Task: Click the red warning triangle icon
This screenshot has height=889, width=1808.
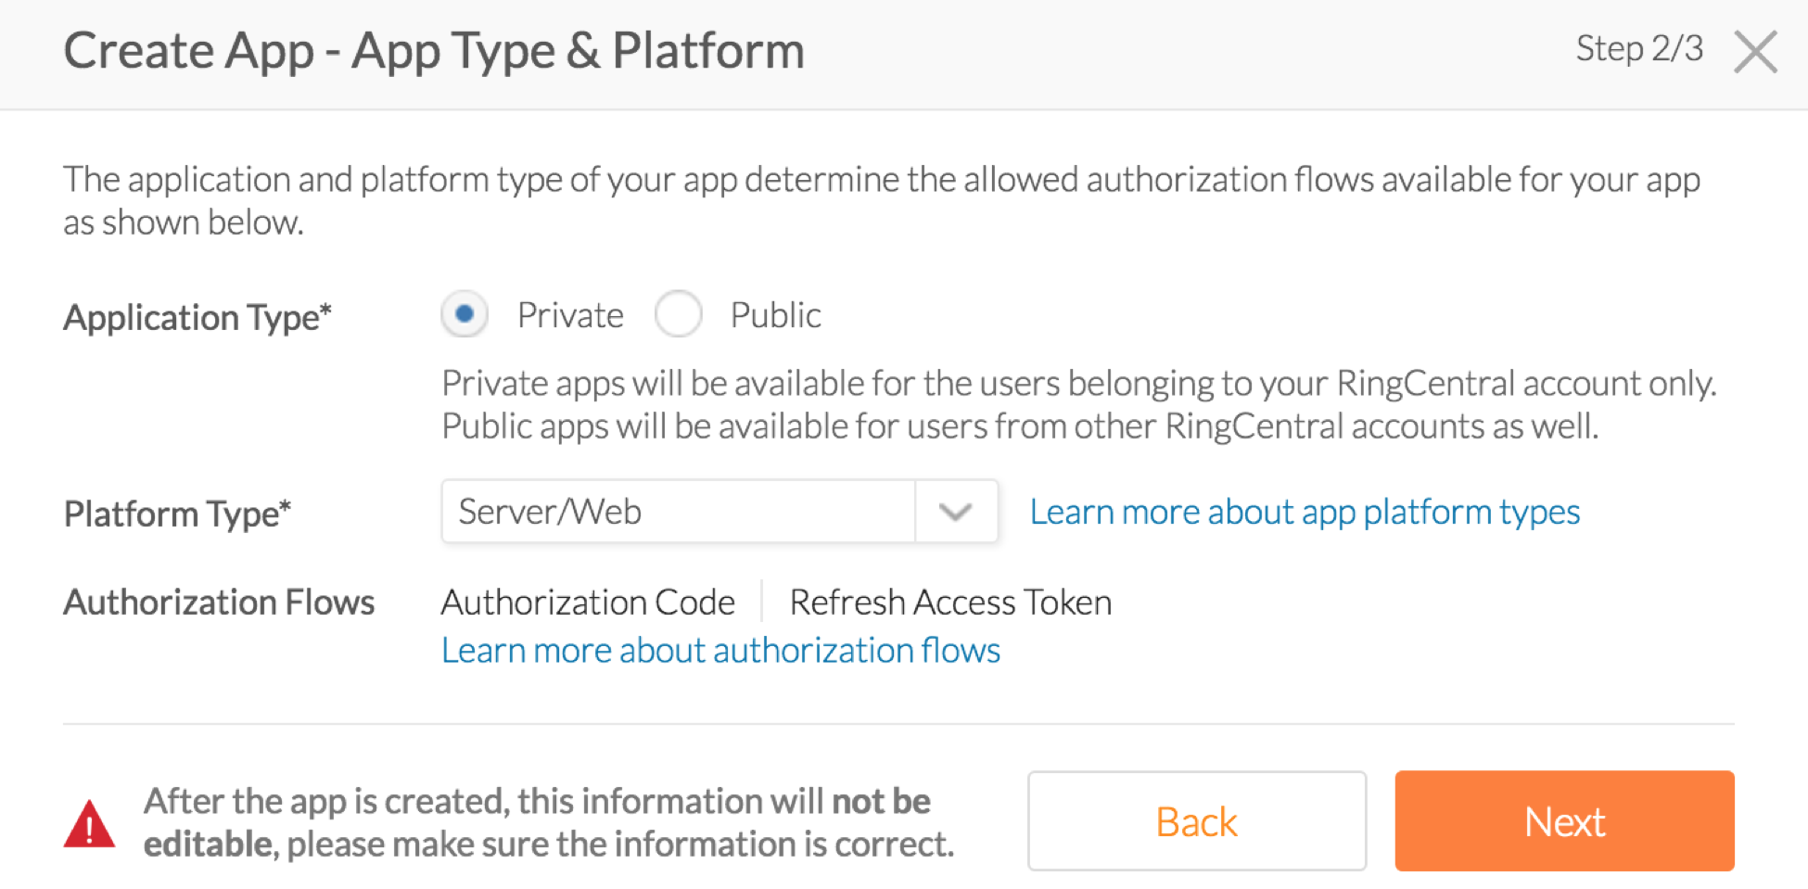Action: pos(89,824)
